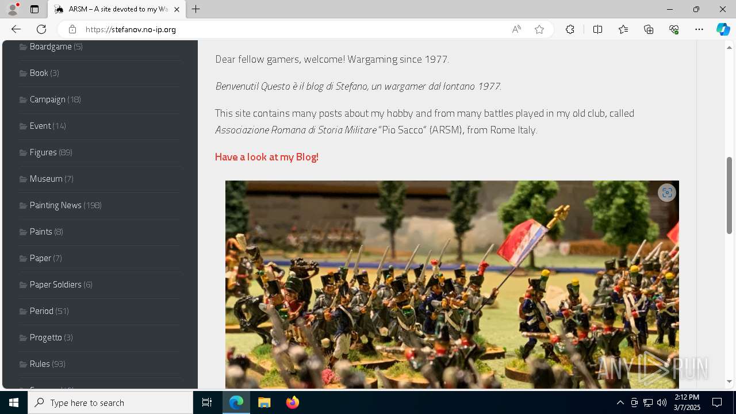Open the Period category

click(41, 311)
